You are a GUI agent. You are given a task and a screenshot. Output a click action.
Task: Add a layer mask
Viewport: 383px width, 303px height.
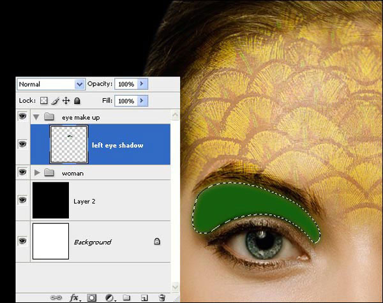point(92,297)
